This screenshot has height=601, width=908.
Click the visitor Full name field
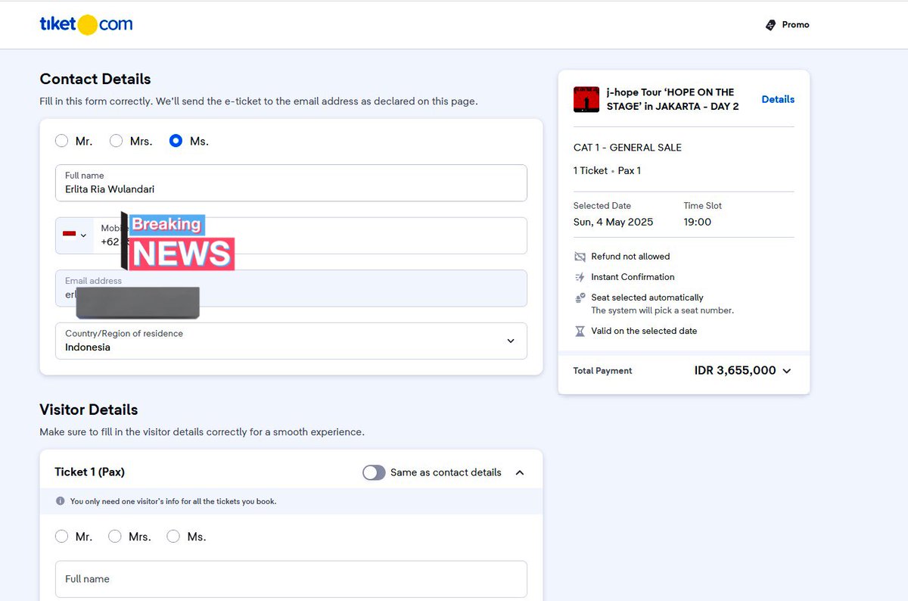click(x=291, y=579)
